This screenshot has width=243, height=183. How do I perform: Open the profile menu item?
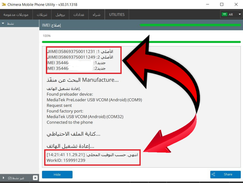click(60, 15)
